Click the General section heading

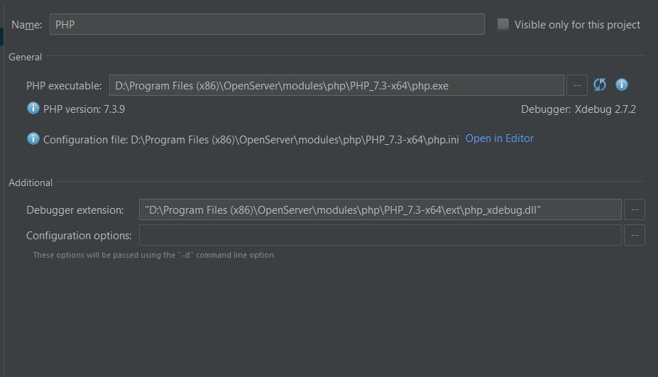point(25,57)
